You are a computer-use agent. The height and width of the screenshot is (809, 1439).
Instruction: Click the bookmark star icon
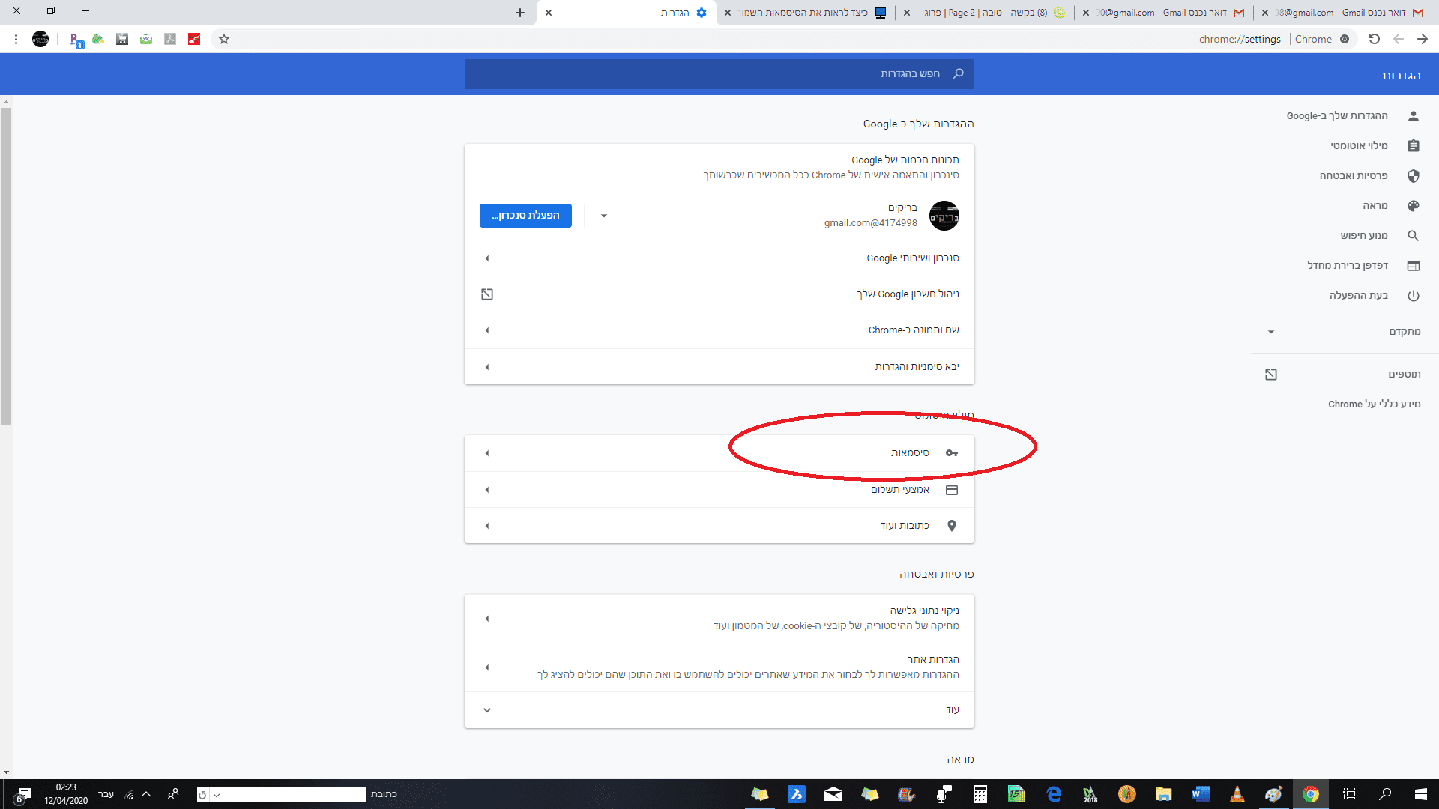(x=223, y=39)
